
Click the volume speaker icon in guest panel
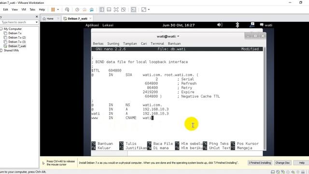pos(220,25)
